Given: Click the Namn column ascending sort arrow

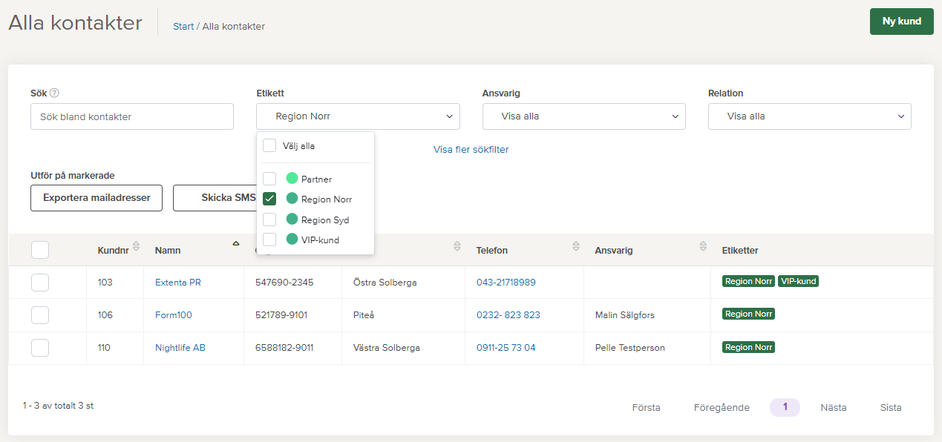Looking at the screenshot, I should point(235,243).
